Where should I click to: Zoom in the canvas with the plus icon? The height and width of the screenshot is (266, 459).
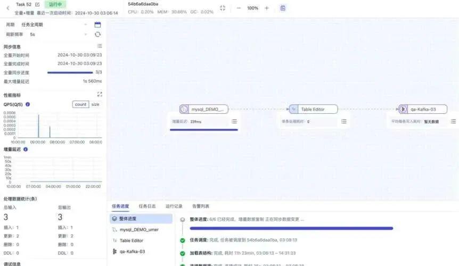click(266, 8)
